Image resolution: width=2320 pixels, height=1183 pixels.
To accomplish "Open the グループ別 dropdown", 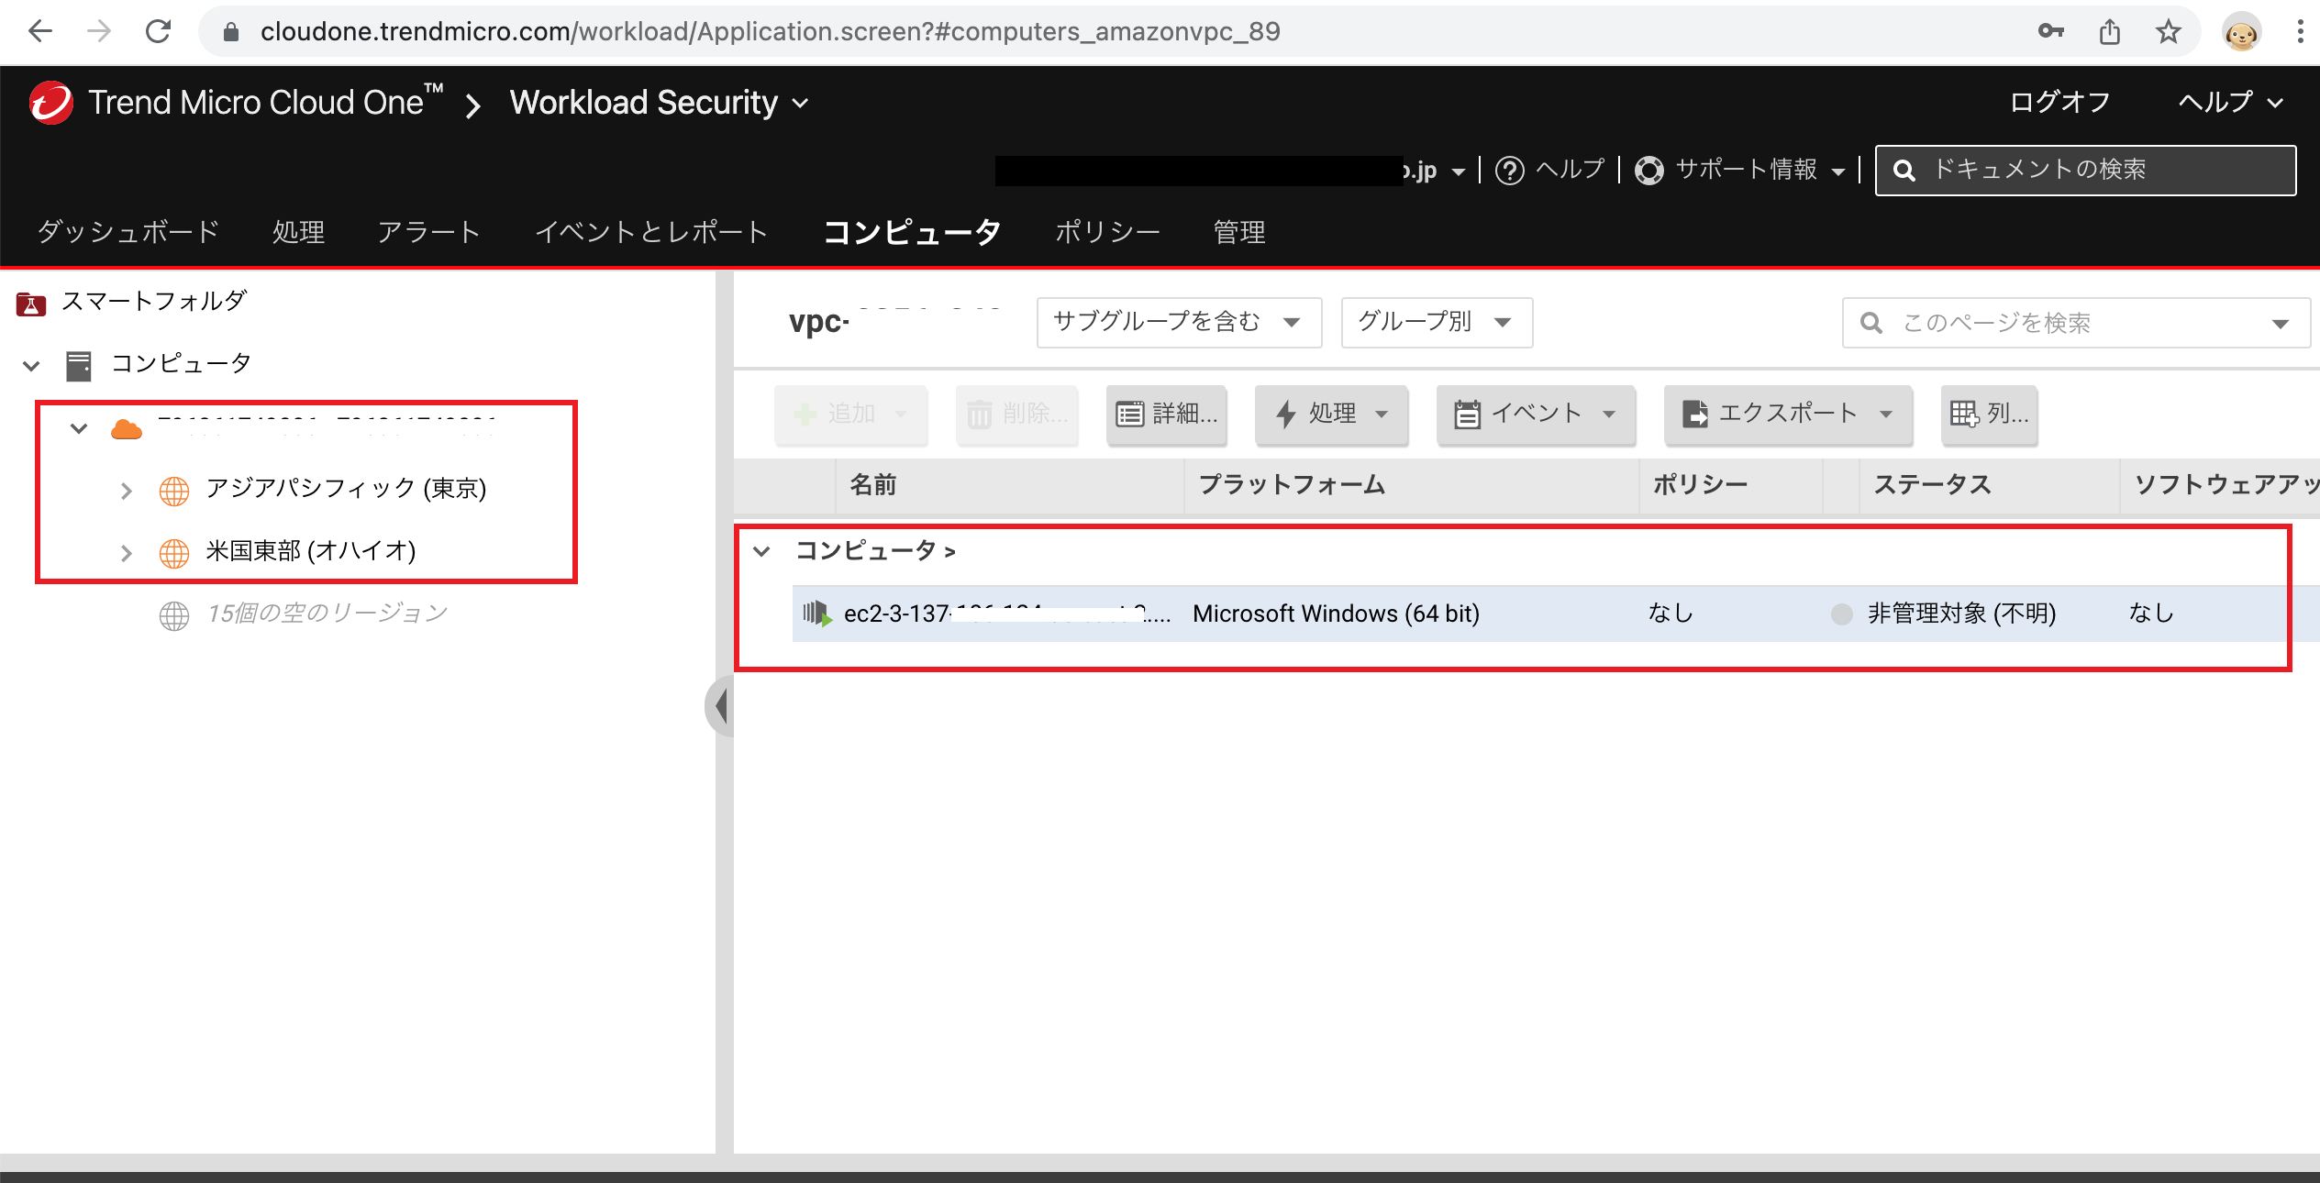I will tap(1437, 322).
